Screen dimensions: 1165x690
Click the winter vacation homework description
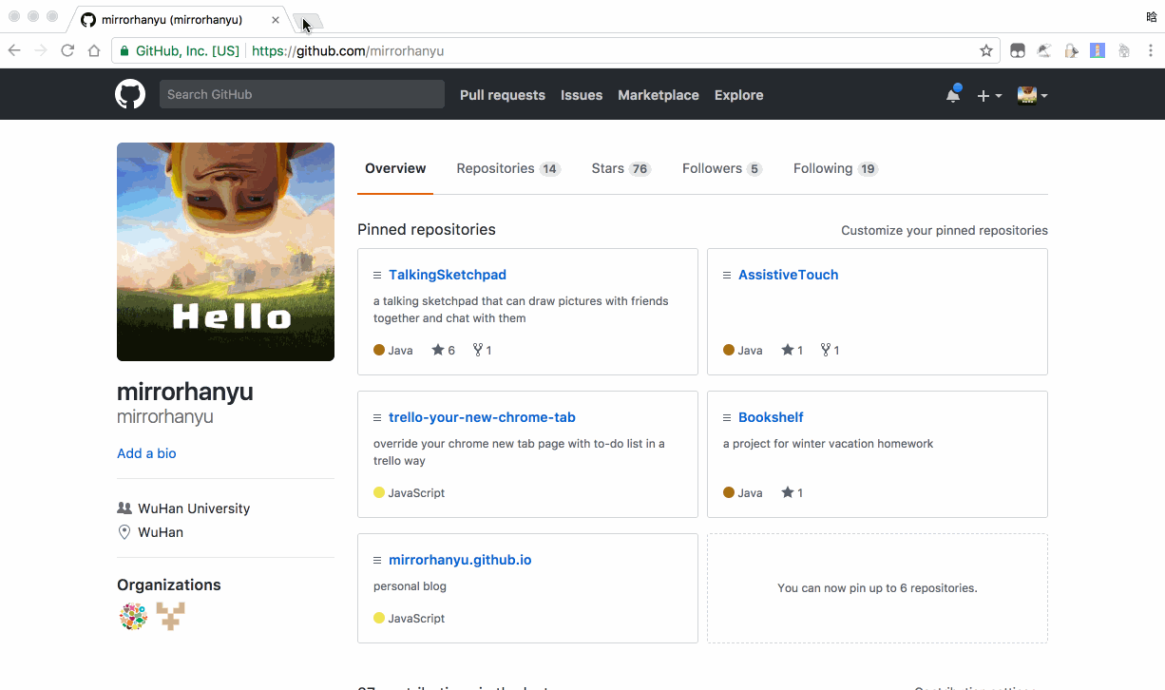829,444
